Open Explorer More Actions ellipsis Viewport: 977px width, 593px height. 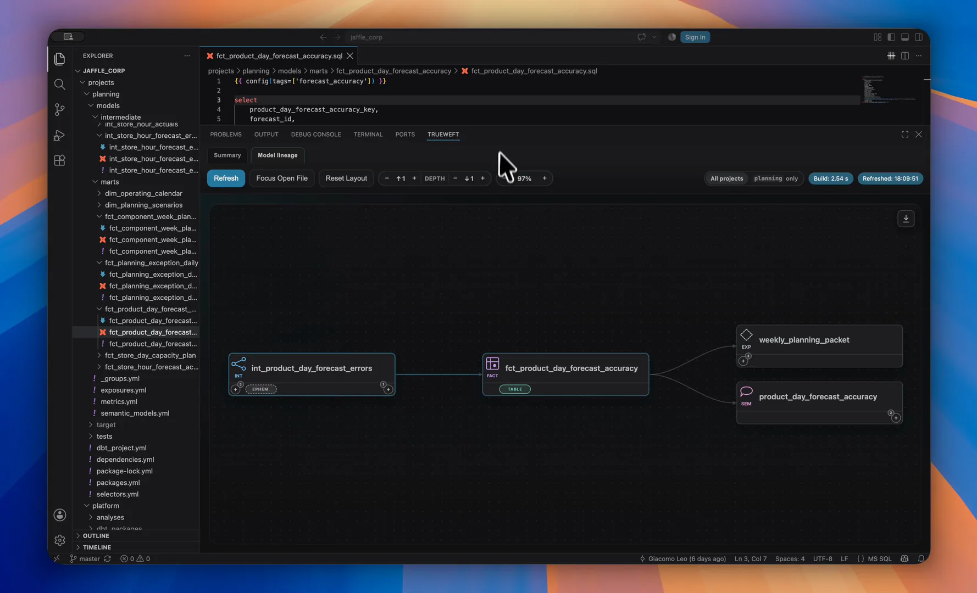click(x=187, y=55)
